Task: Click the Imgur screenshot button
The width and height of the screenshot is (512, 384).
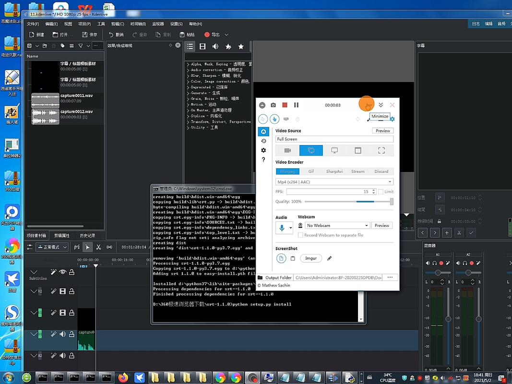Action: pyautogui.click(x=311, y=258)
